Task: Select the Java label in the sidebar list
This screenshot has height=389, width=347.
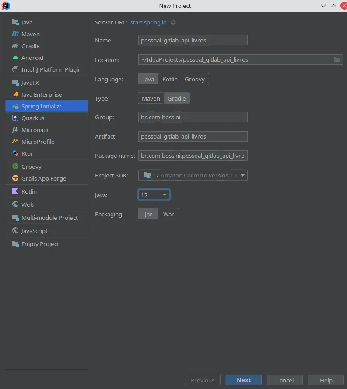Action: (x=27, y=22)
